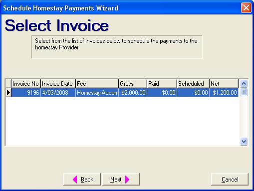Click the Next button
Image resolution: width=254 pixels, height=191 pixels.
(121, 179)
